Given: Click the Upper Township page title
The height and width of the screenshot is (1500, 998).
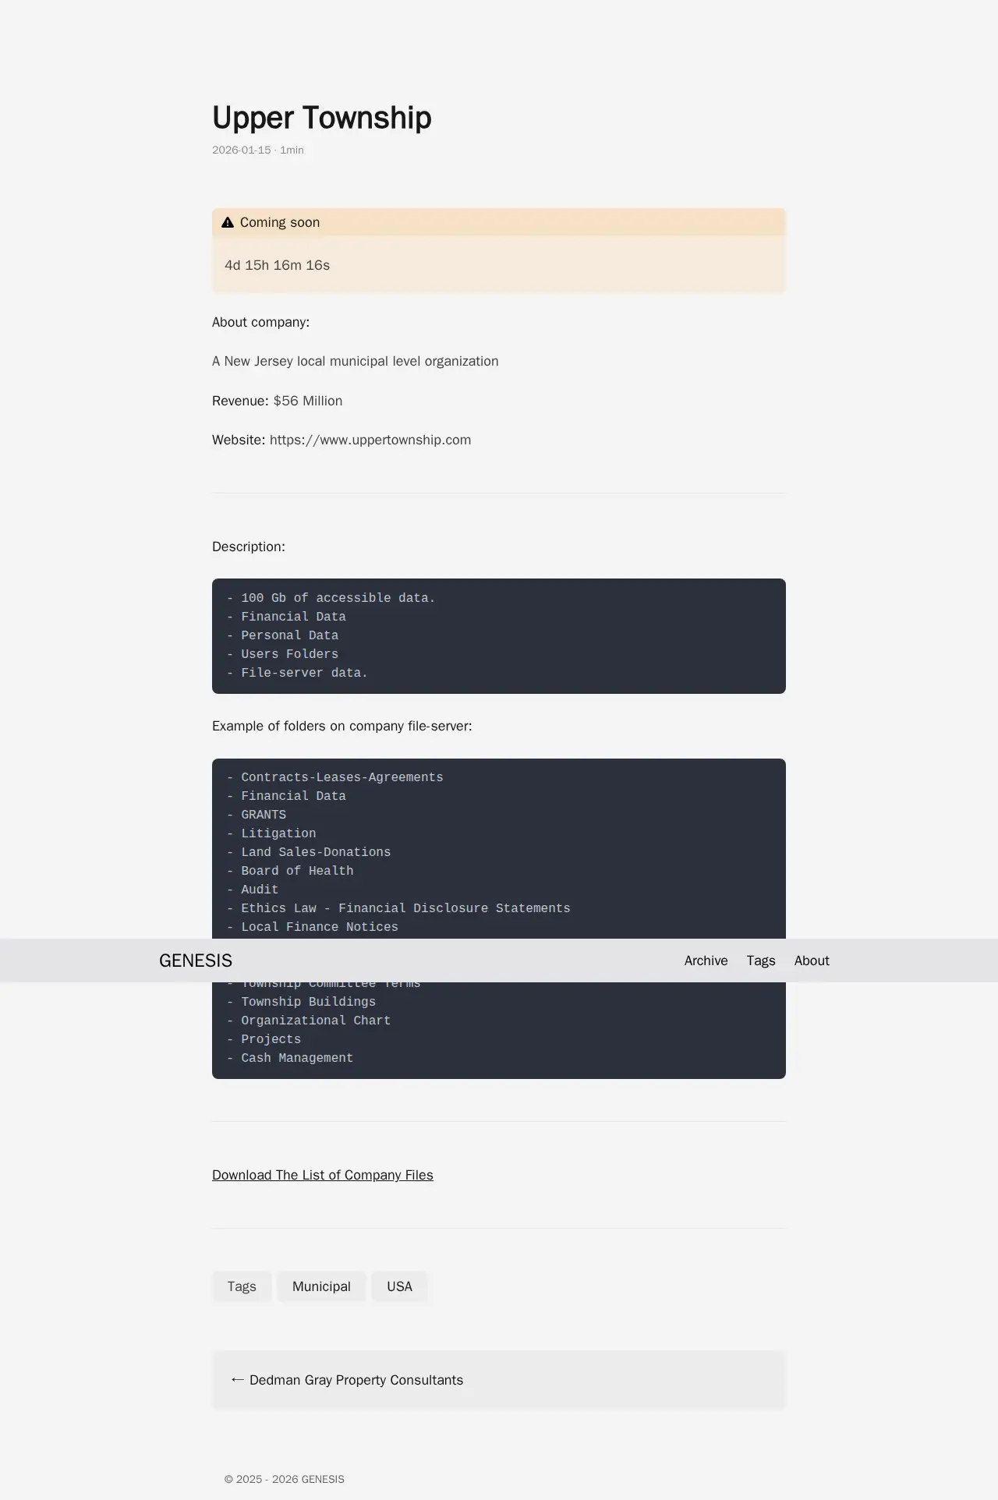Looking at the screenshot, I should pos(321,118).
